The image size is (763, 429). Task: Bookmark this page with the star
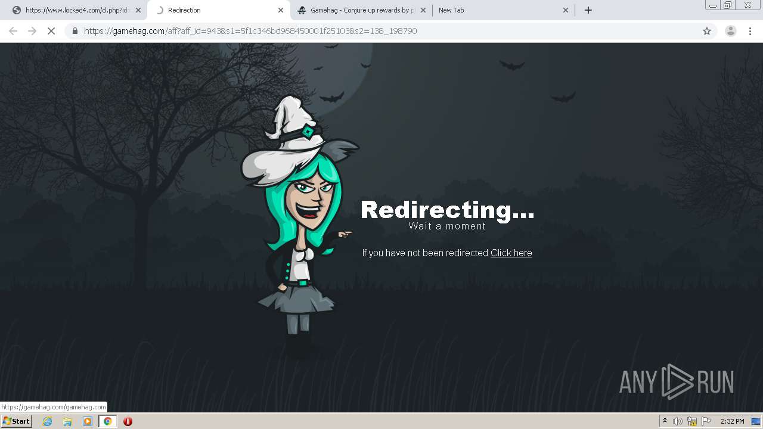point(707,31)
